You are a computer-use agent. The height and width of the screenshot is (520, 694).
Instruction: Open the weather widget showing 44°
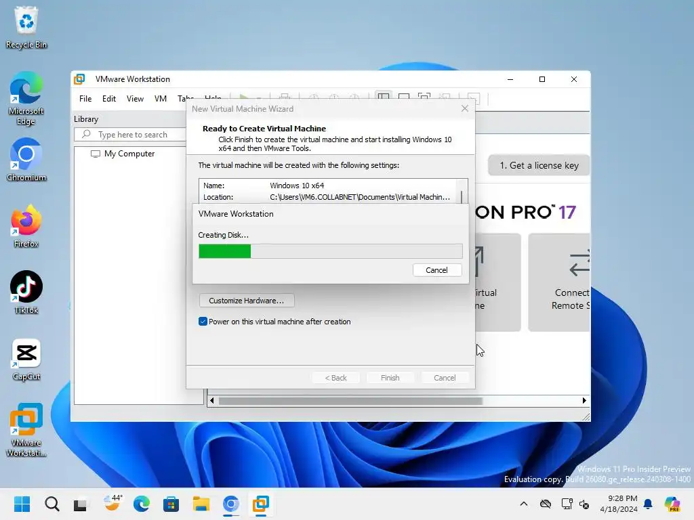tap(112, 503)
